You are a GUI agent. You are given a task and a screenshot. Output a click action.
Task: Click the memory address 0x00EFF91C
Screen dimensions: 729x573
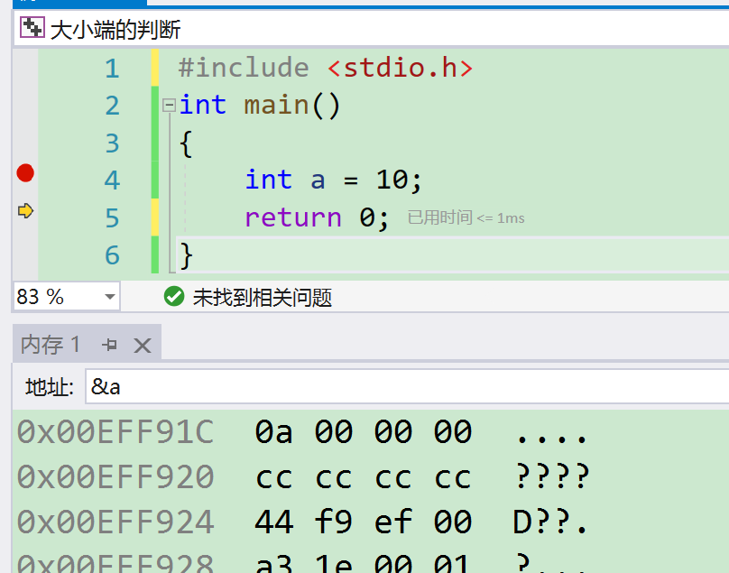pyautogui.click(x=115, y=431)
